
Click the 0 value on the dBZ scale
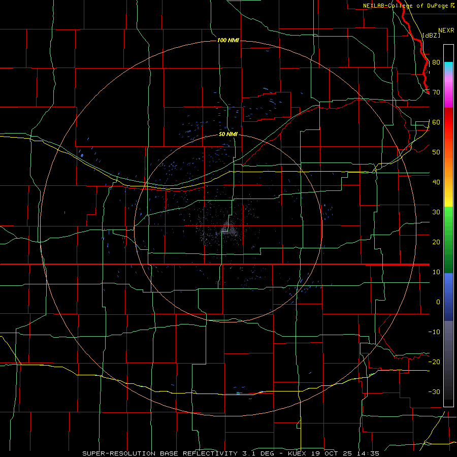438,302
